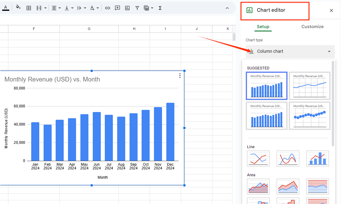Switch to the Customize tab
341x204 pixels.
tap(312, 27)
